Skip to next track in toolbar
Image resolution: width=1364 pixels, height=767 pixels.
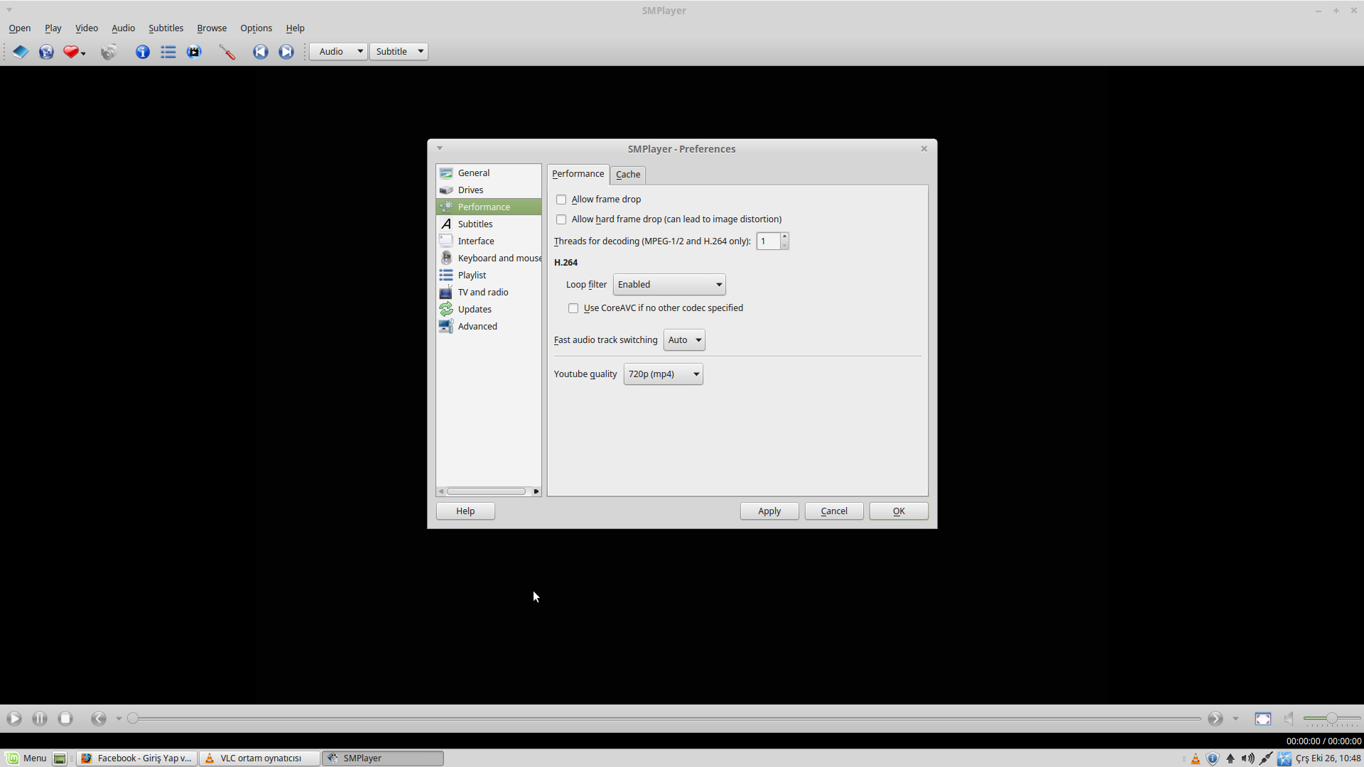[x=286, y=52]
